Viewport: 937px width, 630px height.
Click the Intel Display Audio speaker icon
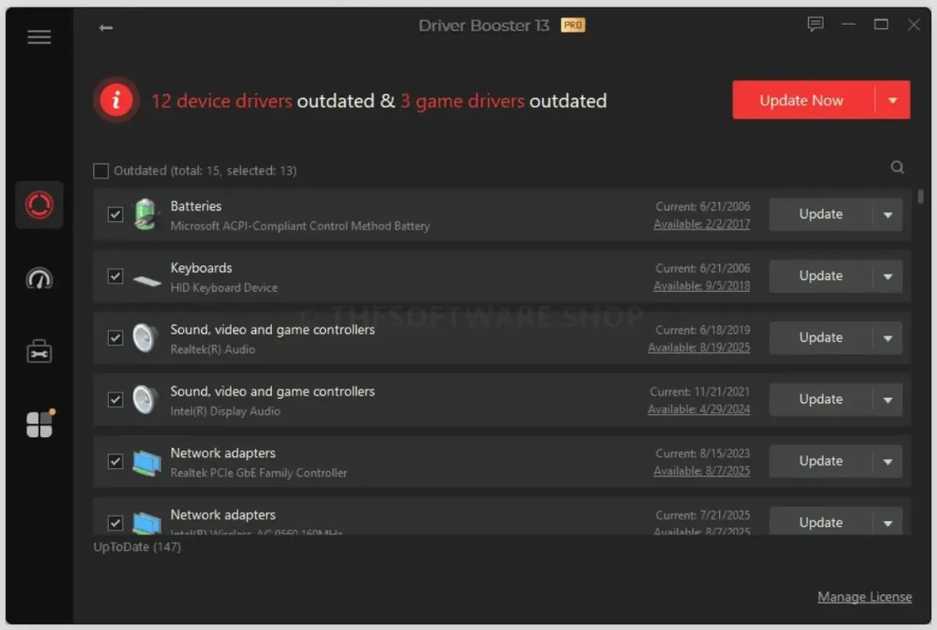click(145, 400)
